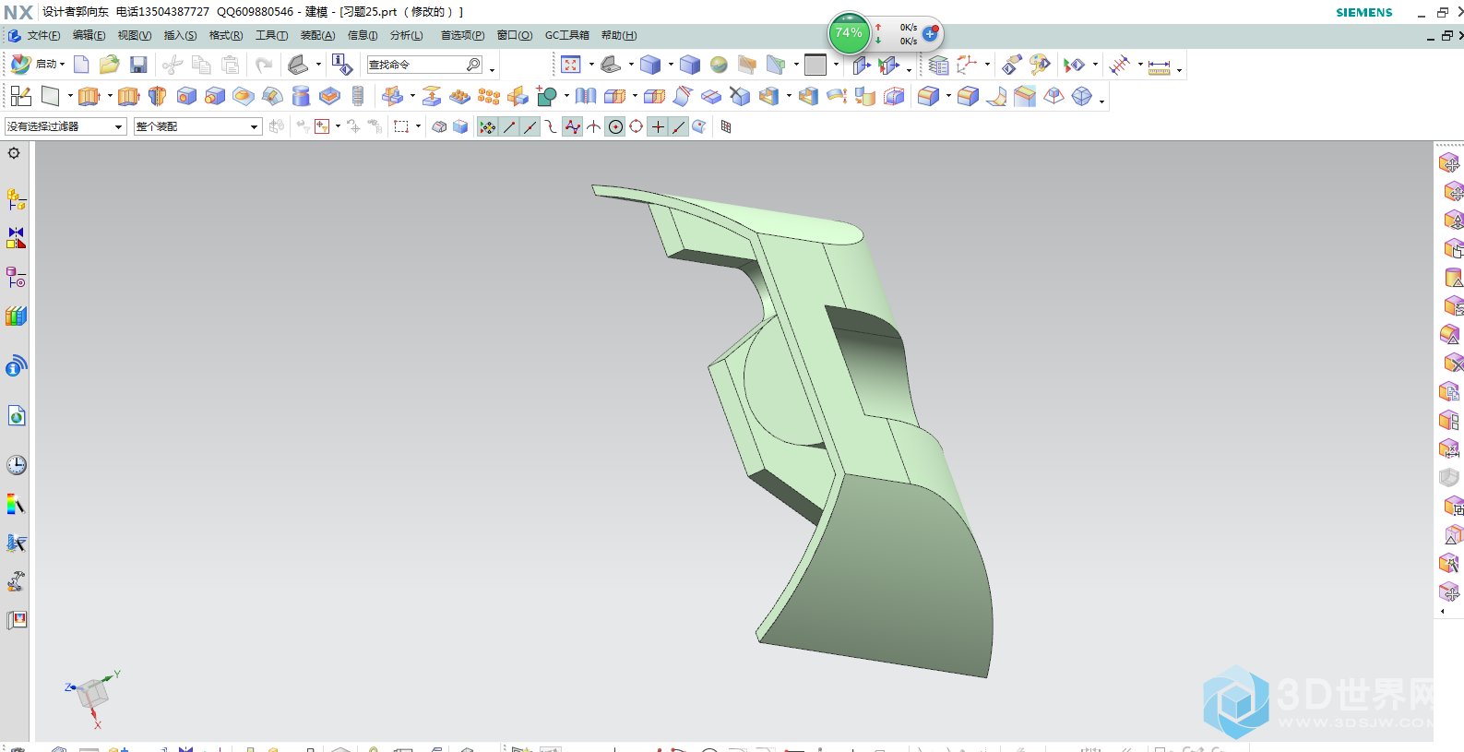This screenshot has height=752, width=1464.
Task: Click the Sketch icon in the feature toolbar
Action: (21, 96)
